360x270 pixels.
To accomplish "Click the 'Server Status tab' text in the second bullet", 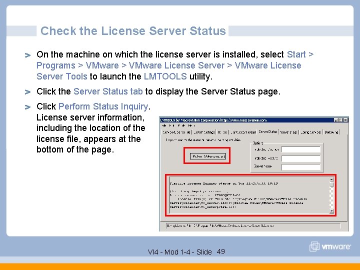I will (108, 91).
